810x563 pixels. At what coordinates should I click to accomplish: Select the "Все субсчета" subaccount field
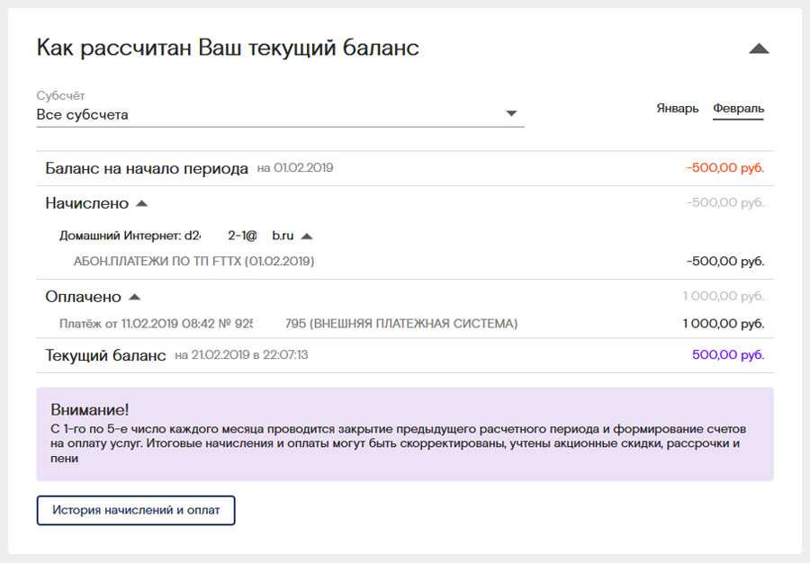click(x=270, y=115)
